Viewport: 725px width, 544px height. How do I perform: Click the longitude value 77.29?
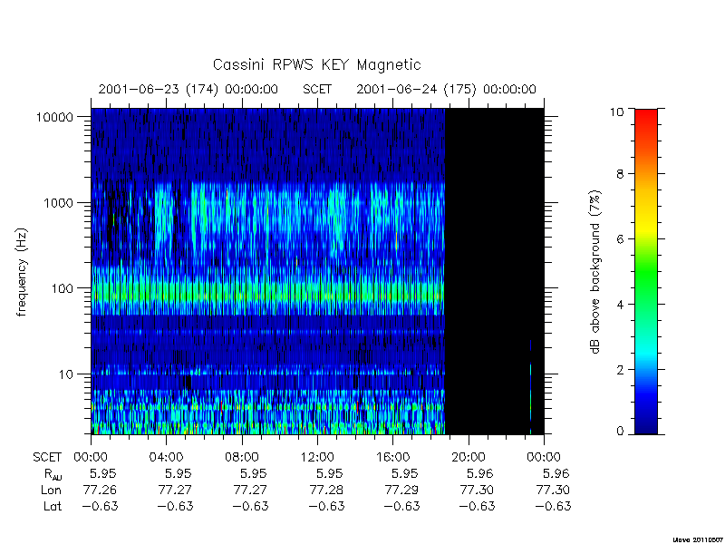click(x=401, y=490)
